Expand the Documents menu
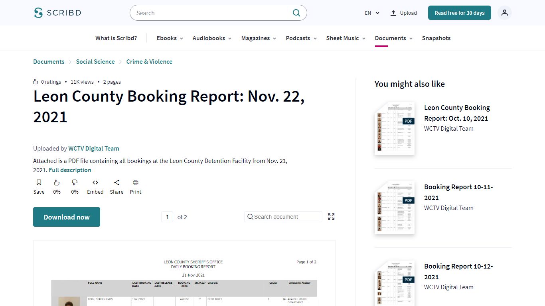545x306 pixels. 394,38
